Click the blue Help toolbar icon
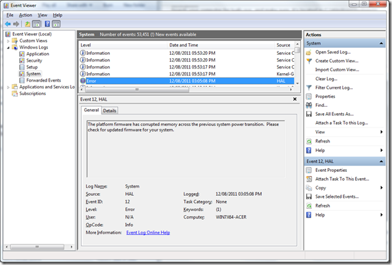Image resolution: width=392 pixels, height=265 pixels. (47, 24)
